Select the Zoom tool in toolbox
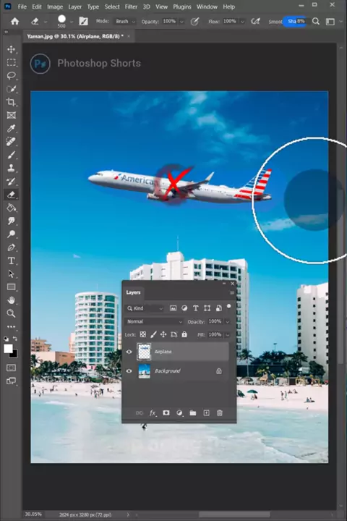The height and width of the screenshot is (521, 347). 12,313
